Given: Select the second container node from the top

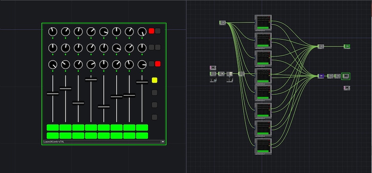Looking at the screenshot, I should tap(263, 41).
